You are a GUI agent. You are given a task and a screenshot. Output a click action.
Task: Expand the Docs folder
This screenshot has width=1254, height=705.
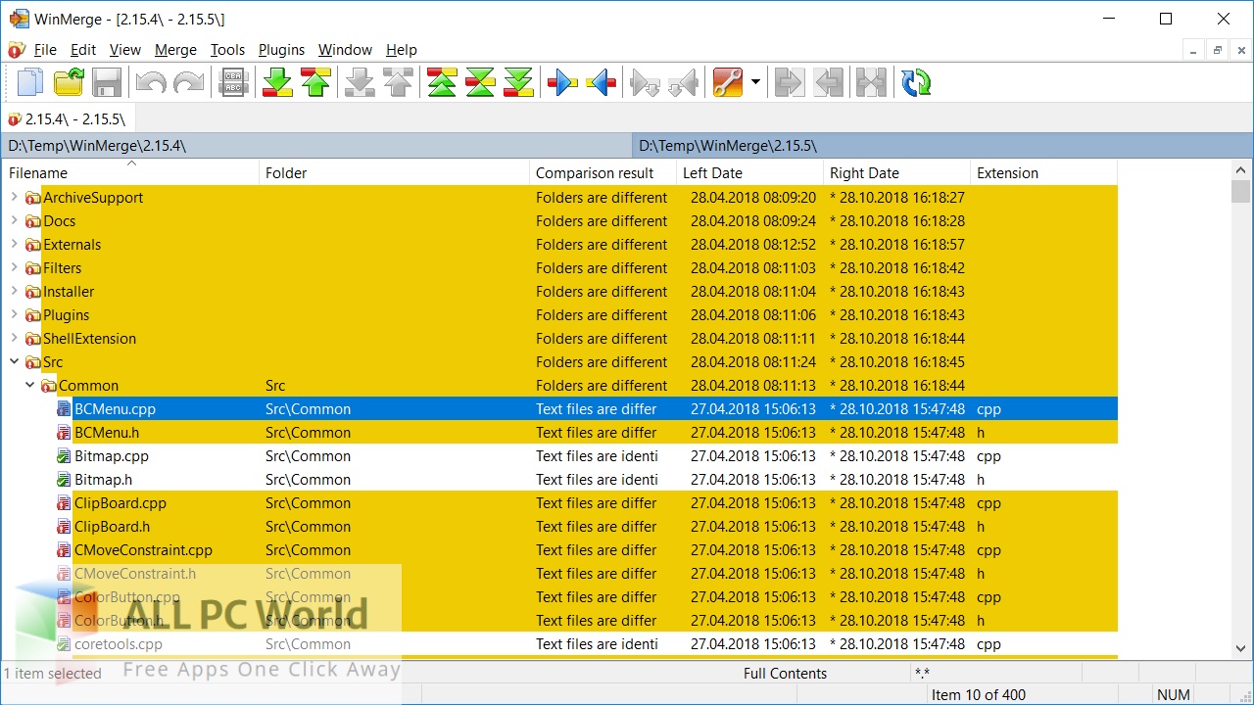pos(14,221)
